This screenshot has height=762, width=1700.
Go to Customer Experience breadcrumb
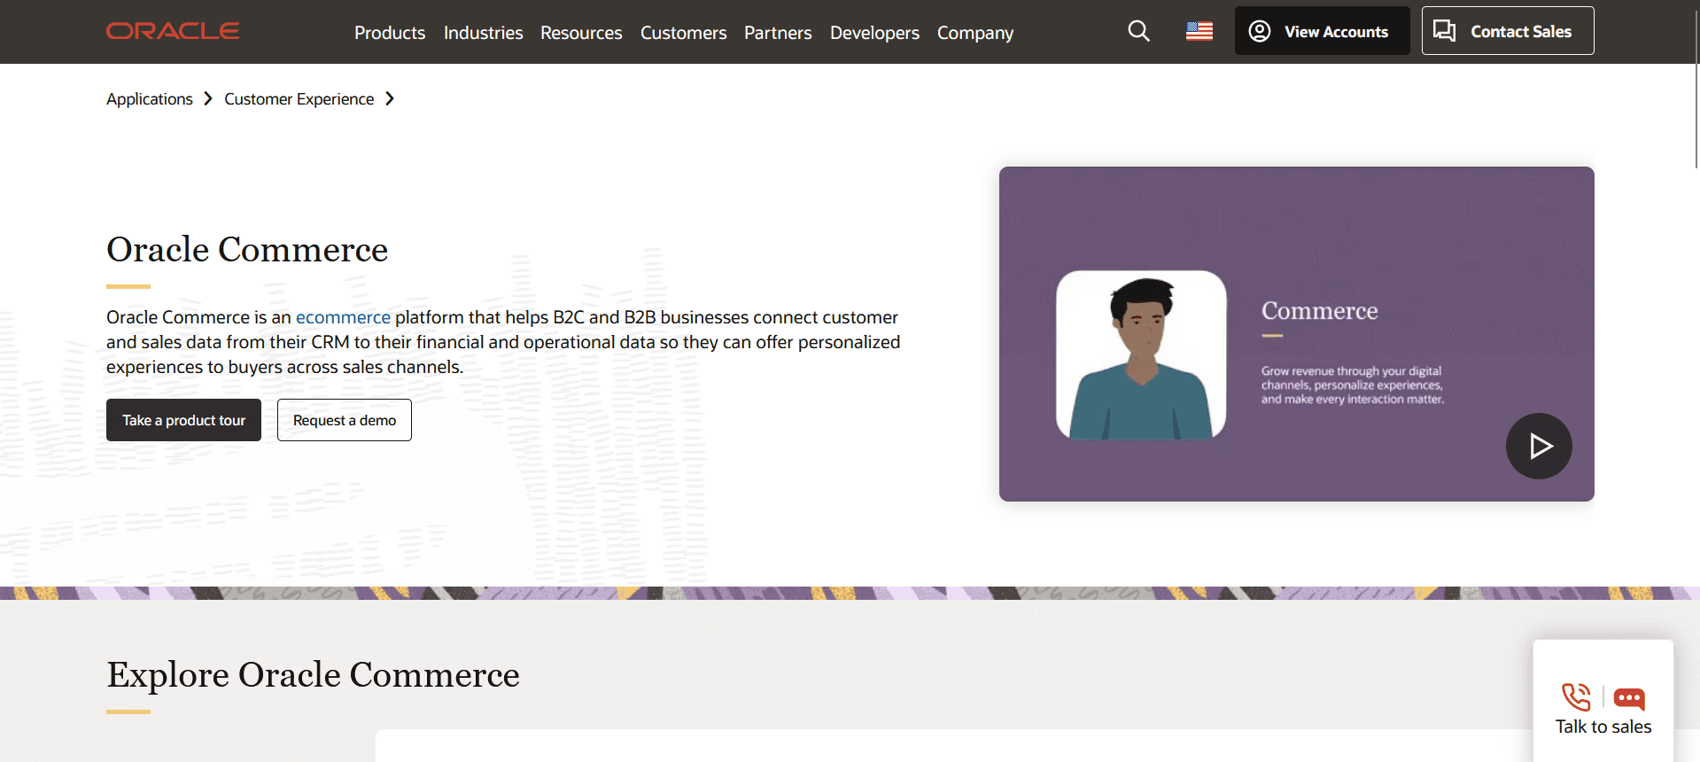click(x=299, y=99)
